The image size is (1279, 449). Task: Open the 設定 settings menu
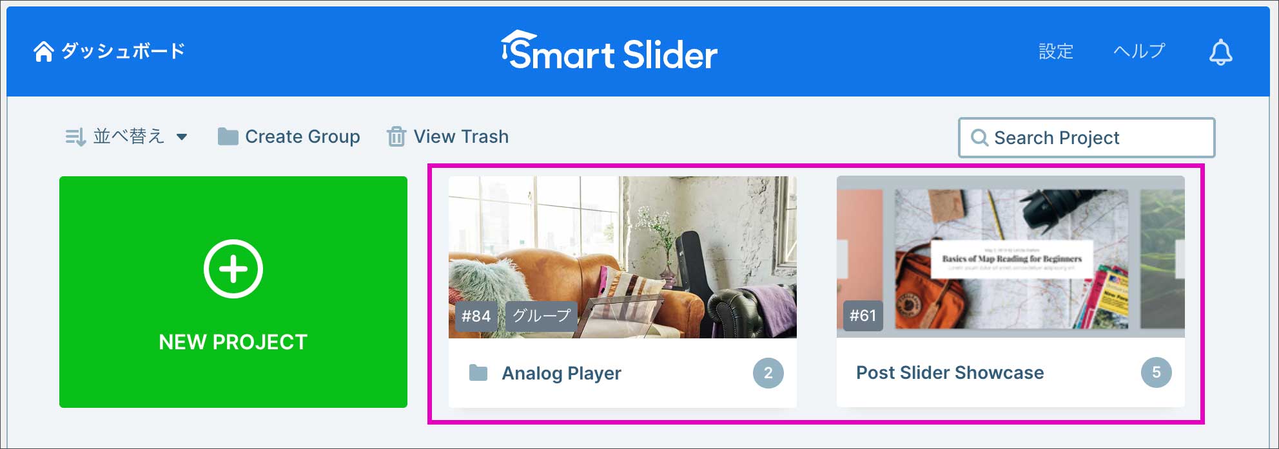pos(1056,51)
